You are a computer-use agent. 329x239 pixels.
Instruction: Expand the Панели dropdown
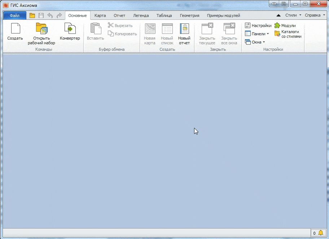[x=257, y=33]
